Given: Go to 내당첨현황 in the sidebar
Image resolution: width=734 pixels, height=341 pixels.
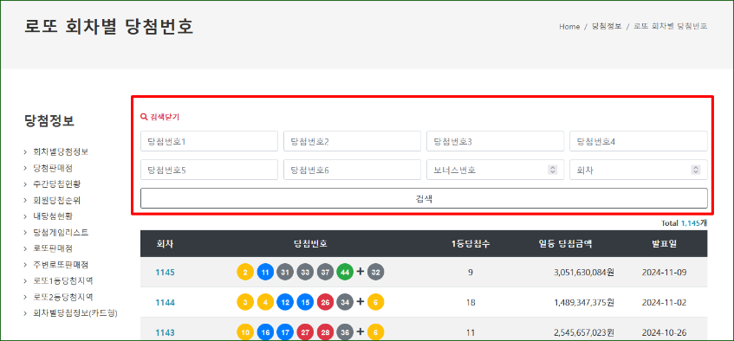Looking at the screenshot, I should pos(53,216).
